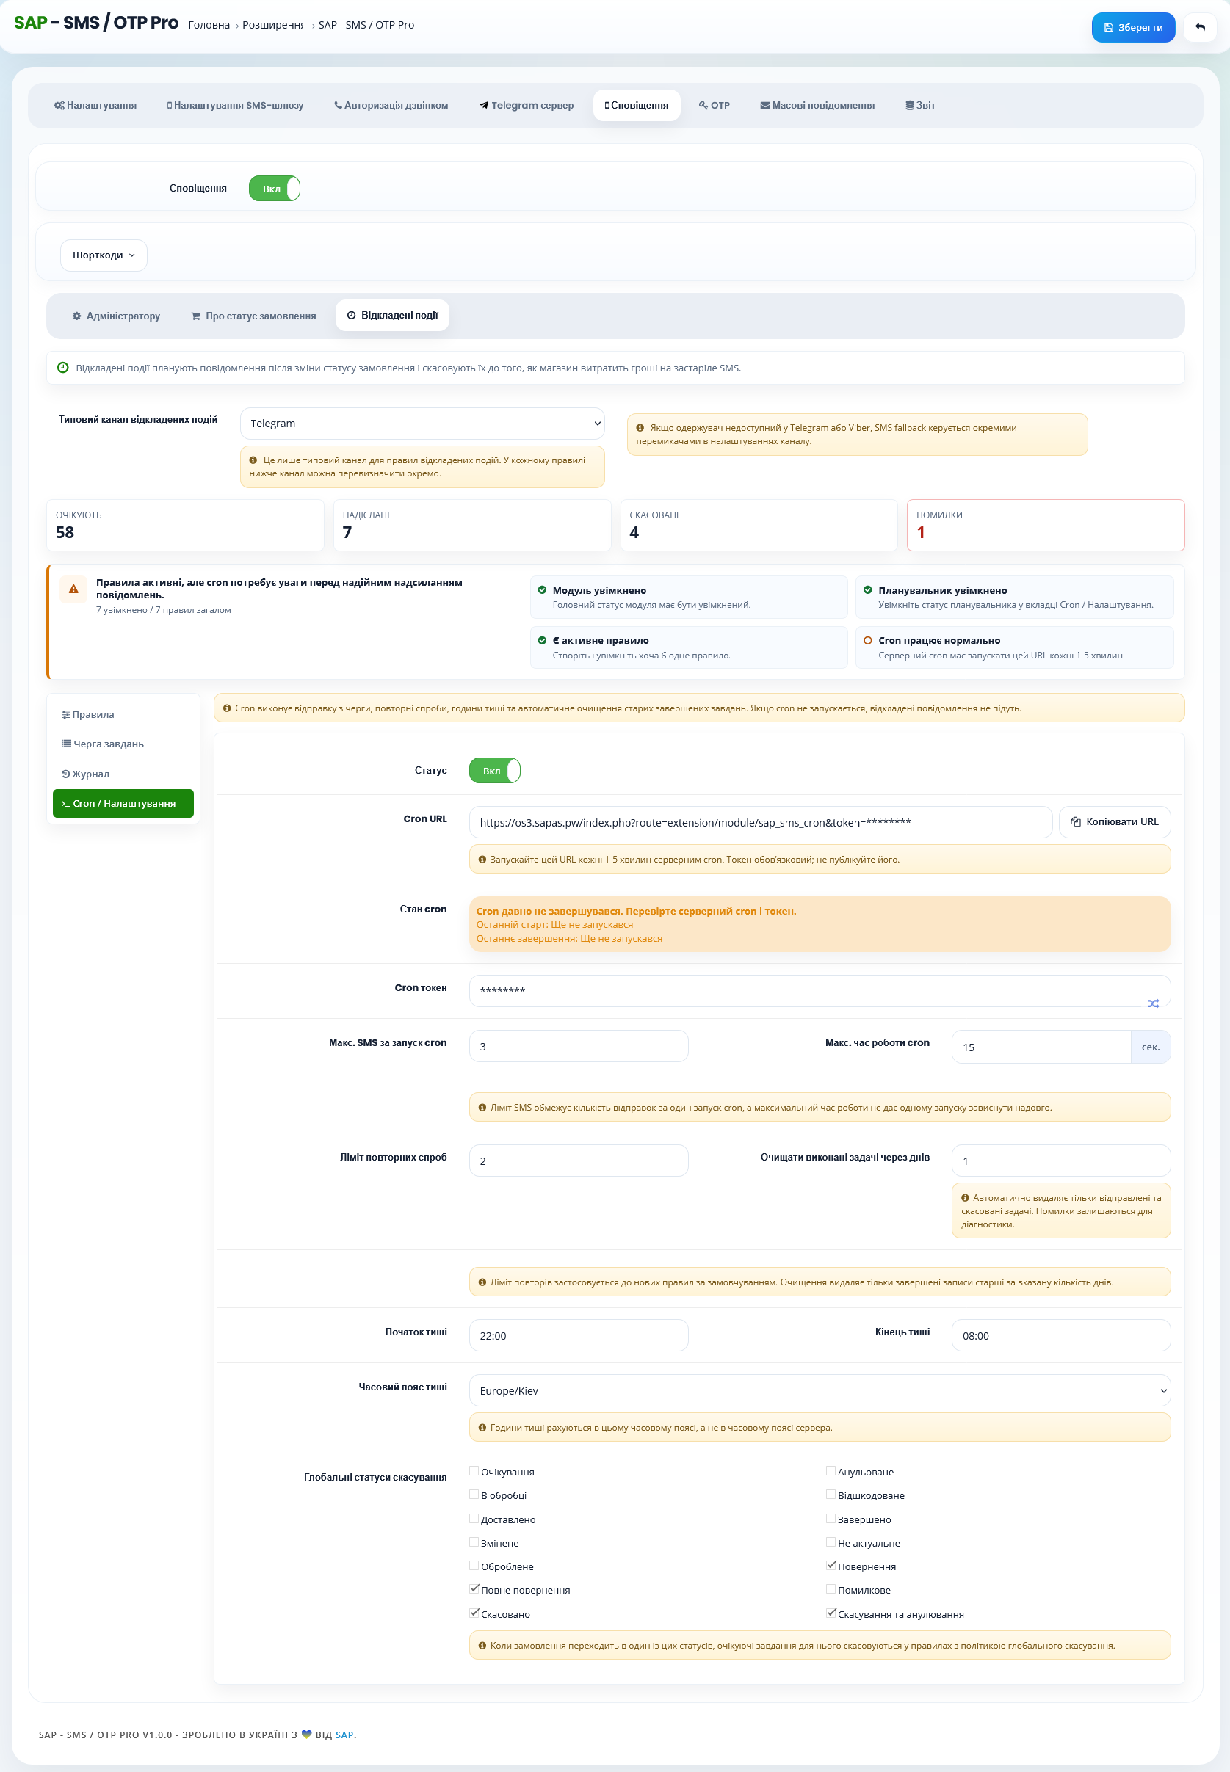Select the Про статус замовлення sub-tab
Screen dimensions: 1230x1772
(253, 315)
